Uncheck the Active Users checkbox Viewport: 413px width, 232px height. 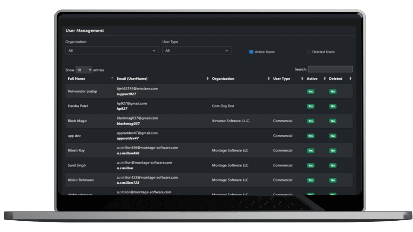tap(251, 52)
